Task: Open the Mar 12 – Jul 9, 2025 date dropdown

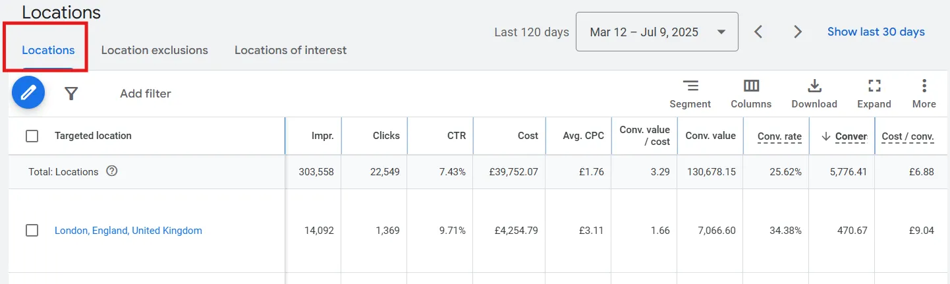Action: (657, 32)
